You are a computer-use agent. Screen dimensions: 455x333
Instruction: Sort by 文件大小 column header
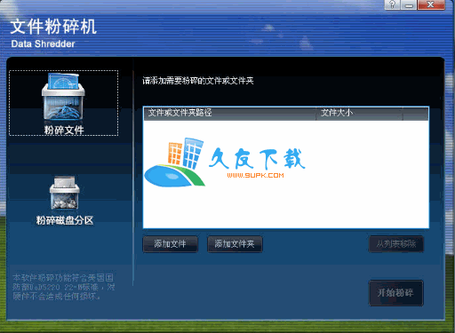click(x=360, y=114)
